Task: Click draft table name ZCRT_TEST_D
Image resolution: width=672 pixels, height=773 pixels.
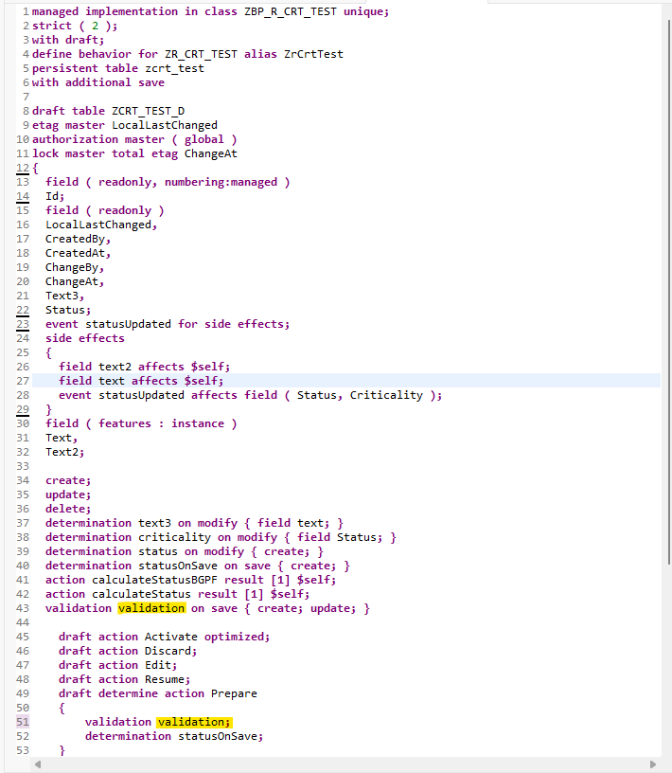Action: click(149, 111)
